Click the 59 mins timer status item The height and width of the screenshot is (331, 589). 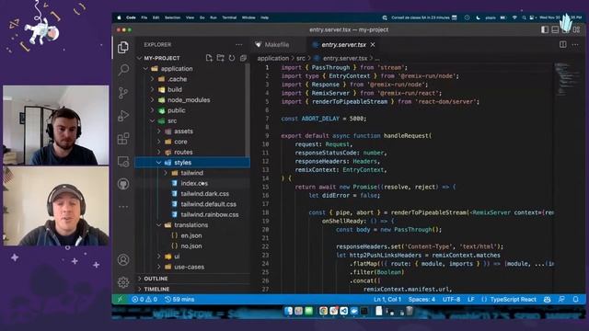179,299
